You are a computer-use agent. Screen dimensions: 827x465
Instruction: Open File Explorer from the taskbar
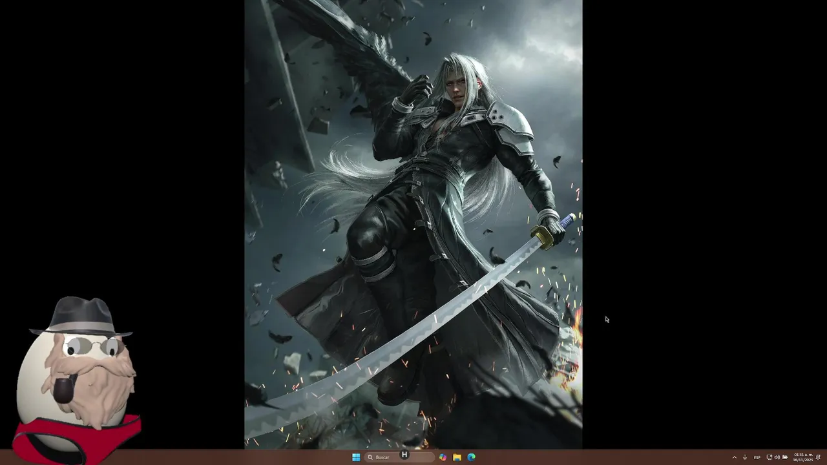(457, 457)
